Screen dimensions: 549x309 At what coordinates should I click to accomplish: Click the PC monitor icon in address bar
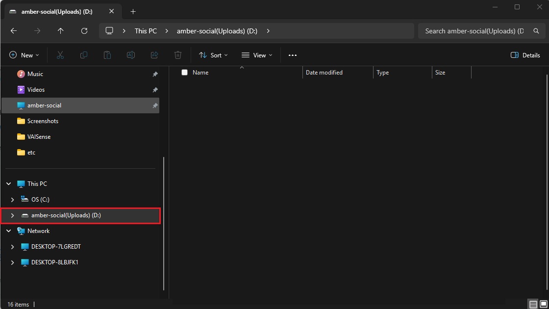pos(109,31)
